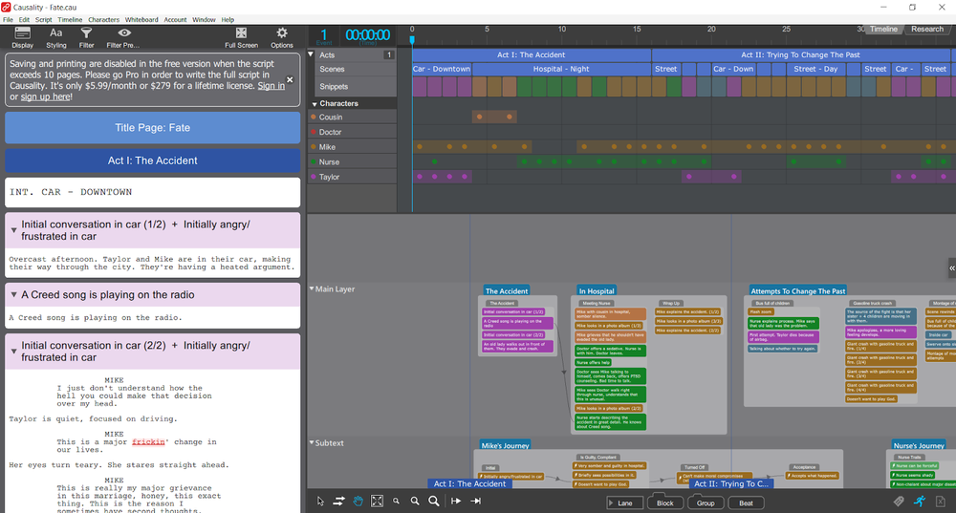
Task: Open the Whiteboard menu
Action: point(141,19)
